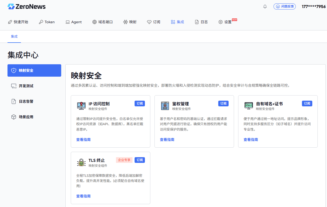This screenshot has width=327, height=207.
Task: Click the 自有域名+证书 card title
Action: (x=269, y=104)
